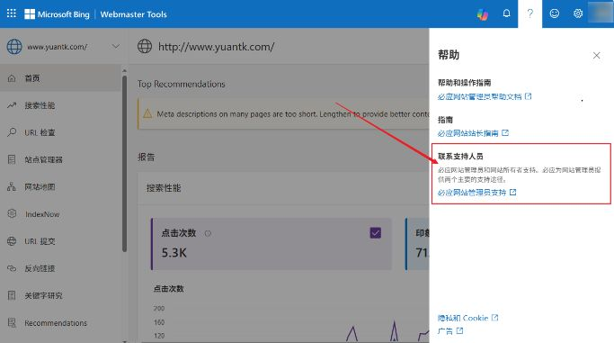Open the Copilot icon in header
Image resolution: width=614 pixels, height=343 pixels.
pos(483,14)
